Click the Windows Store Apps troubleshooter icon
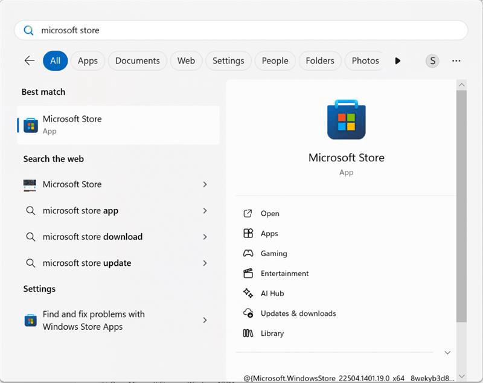 (x=31, y=320)
